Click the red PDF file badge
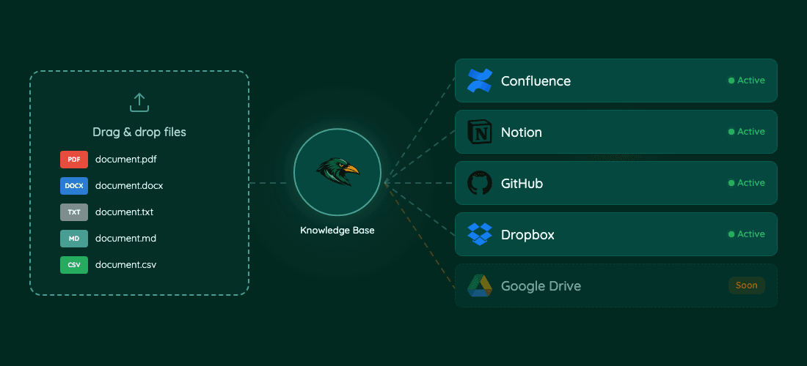The height and width of the screenshot is (366, 807). pyautogui.click(x=74, y=160)
